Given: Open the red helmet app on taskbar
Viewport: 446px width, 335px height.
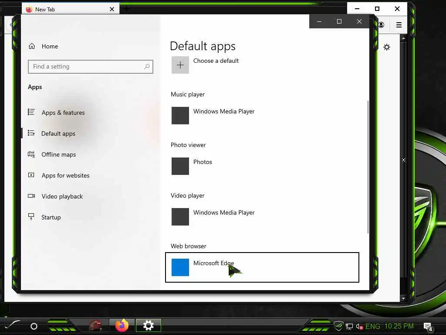Looking at the screenshot, I should point(95,325).
